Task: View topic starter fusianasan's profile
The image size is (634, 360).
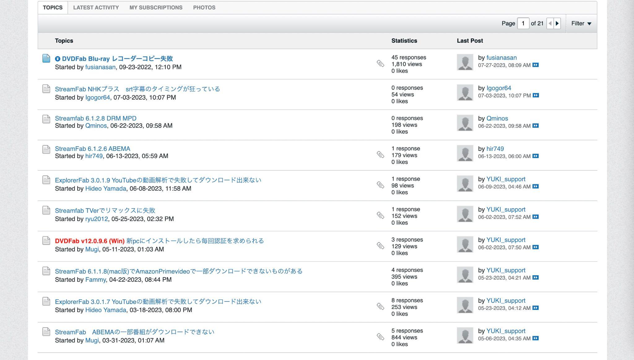Action: click(100, 67)
